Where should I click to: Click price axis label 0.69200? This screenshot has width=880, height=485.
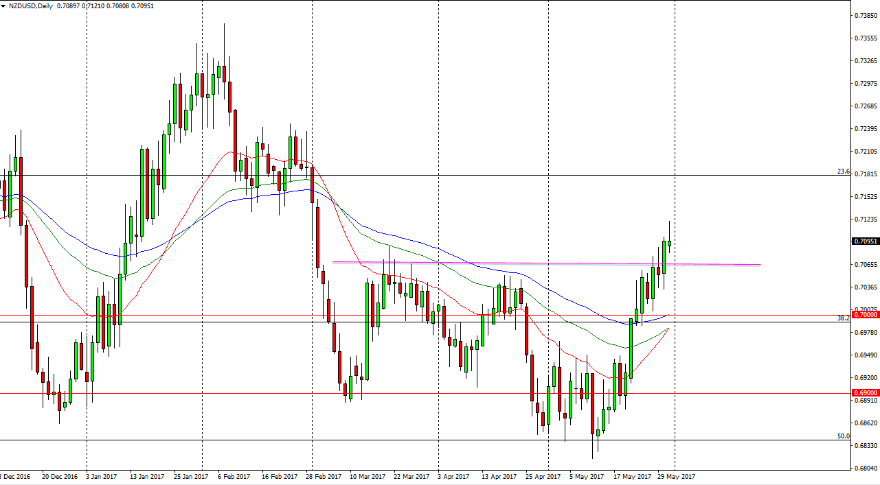tap(865, 377)
